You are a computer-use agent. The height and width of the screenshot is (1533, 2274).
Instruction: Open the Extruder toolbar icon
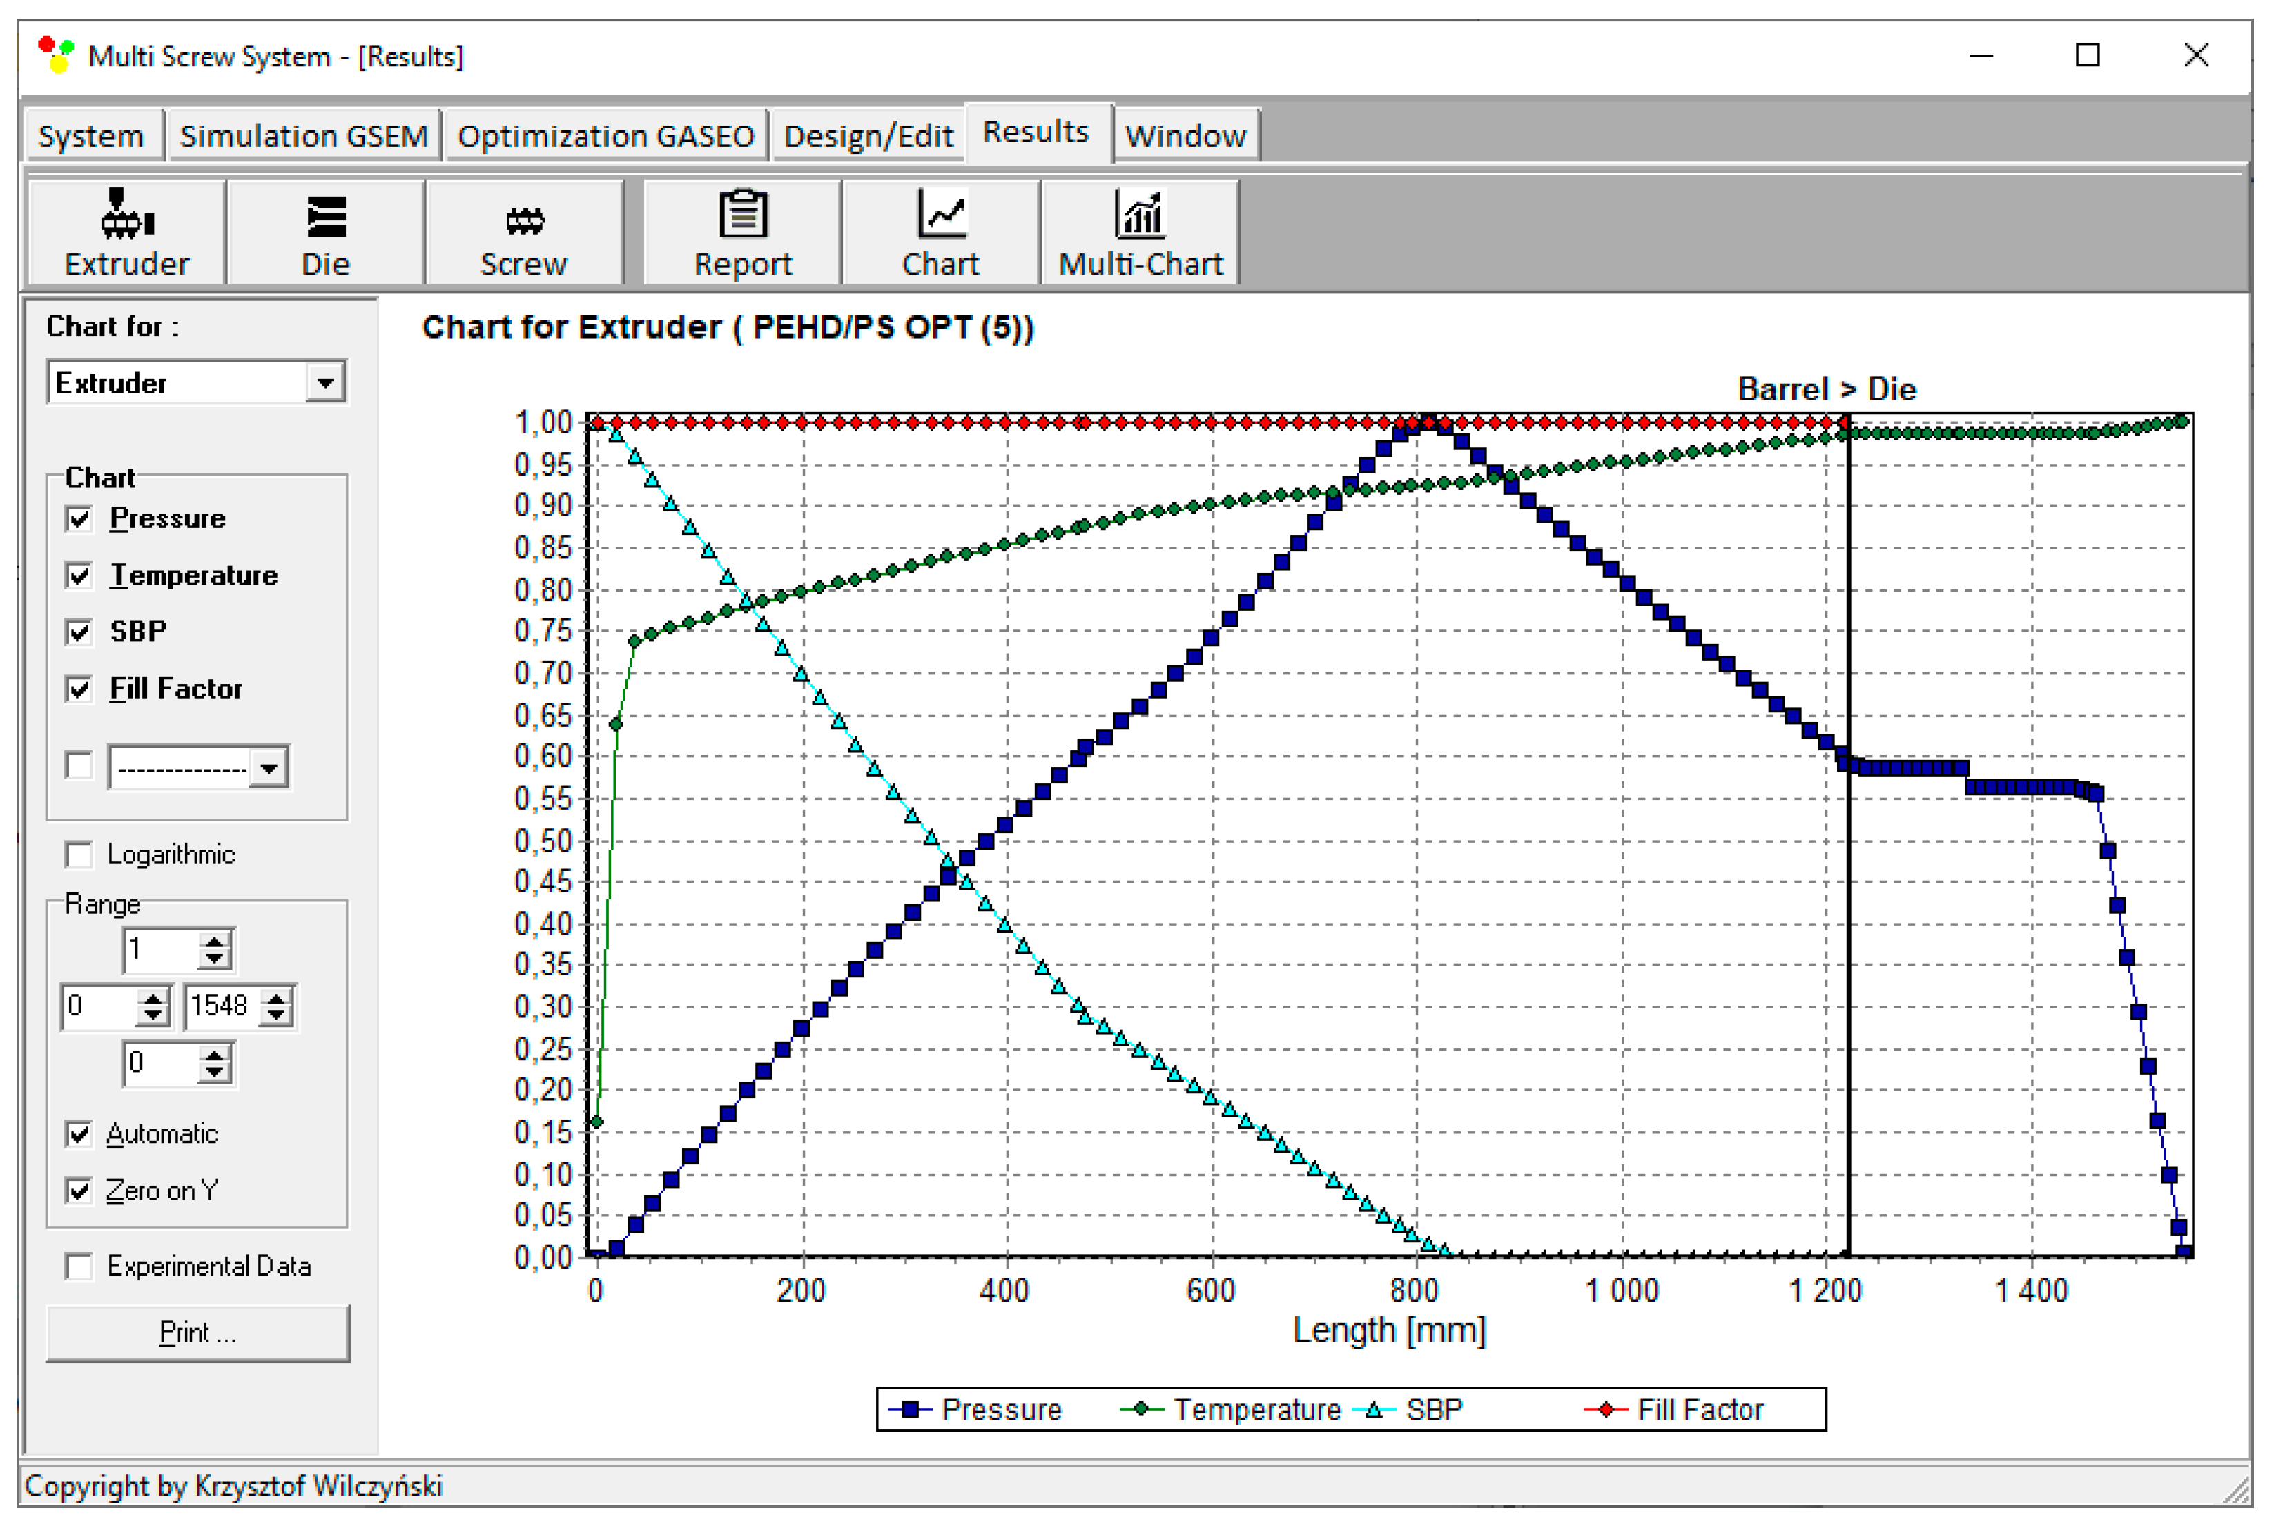point(127,214)
